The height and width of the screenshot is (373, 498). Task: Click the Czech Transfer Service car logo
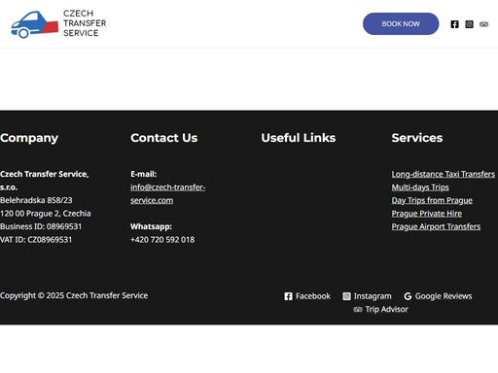[35, 24]
